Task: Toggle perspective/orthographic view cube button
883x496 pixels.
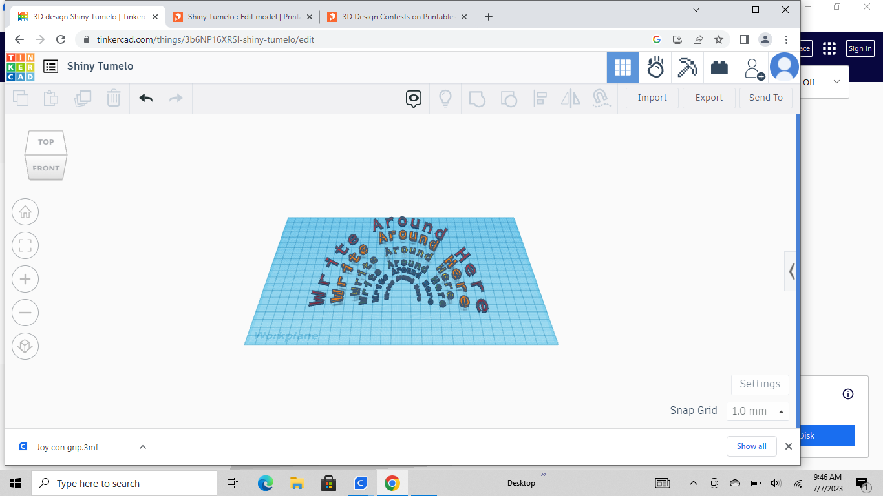Action: tap(25, 346)
